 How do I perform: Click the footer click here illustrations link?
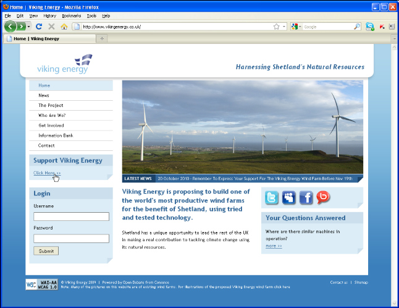click(282, 287)
